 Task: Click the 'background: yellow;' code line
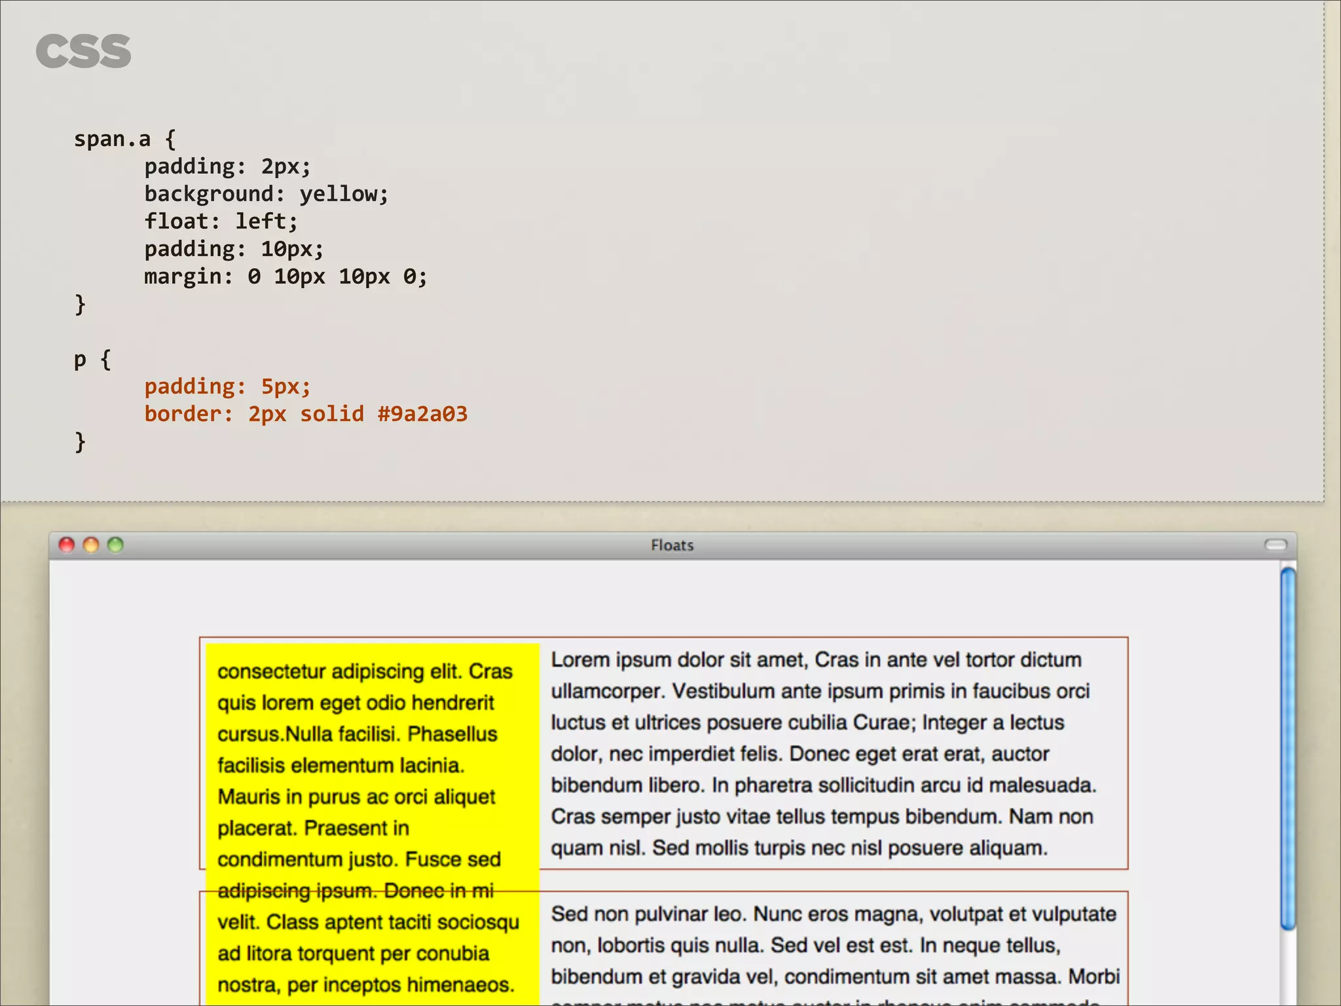(266, 195)
